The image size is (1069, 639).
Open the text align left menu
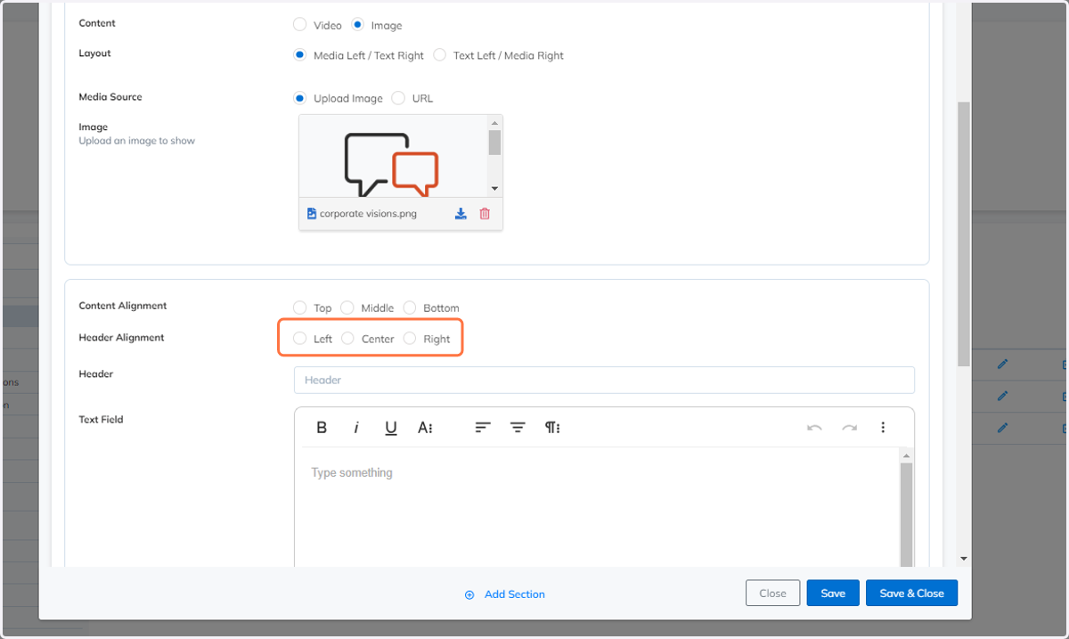[x=483, y=428]
